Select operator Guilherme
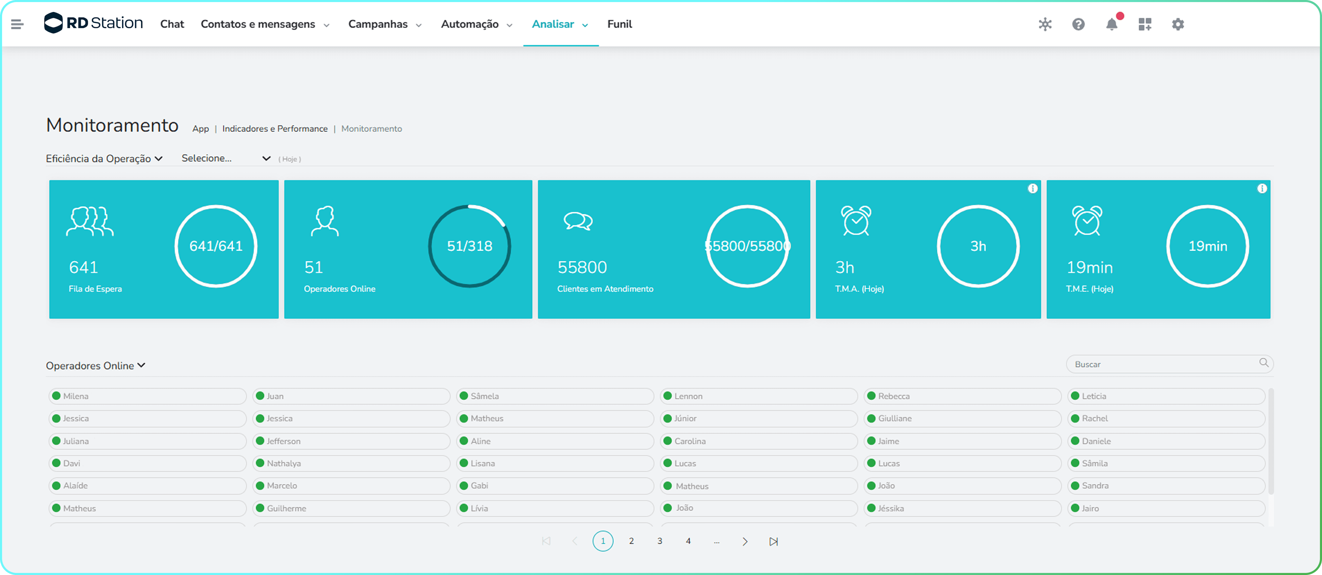Screen dimensions: 1322x575 pos(351,508)
